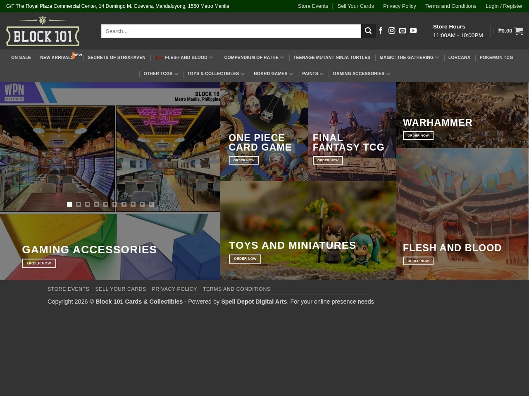The width and height of the screenshot is (529, 396).
Task: Expand the Other TCGs dropdown menu
Action: point(176,74)
